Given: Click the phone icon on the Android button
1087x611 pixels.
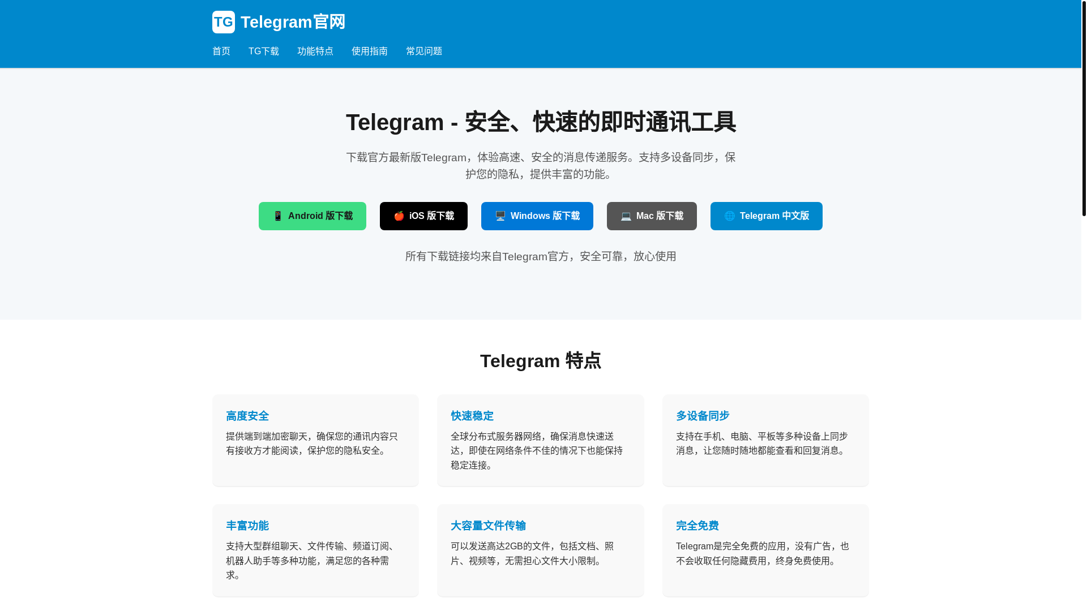Looking at the screenshot, I should coord(278,216).
